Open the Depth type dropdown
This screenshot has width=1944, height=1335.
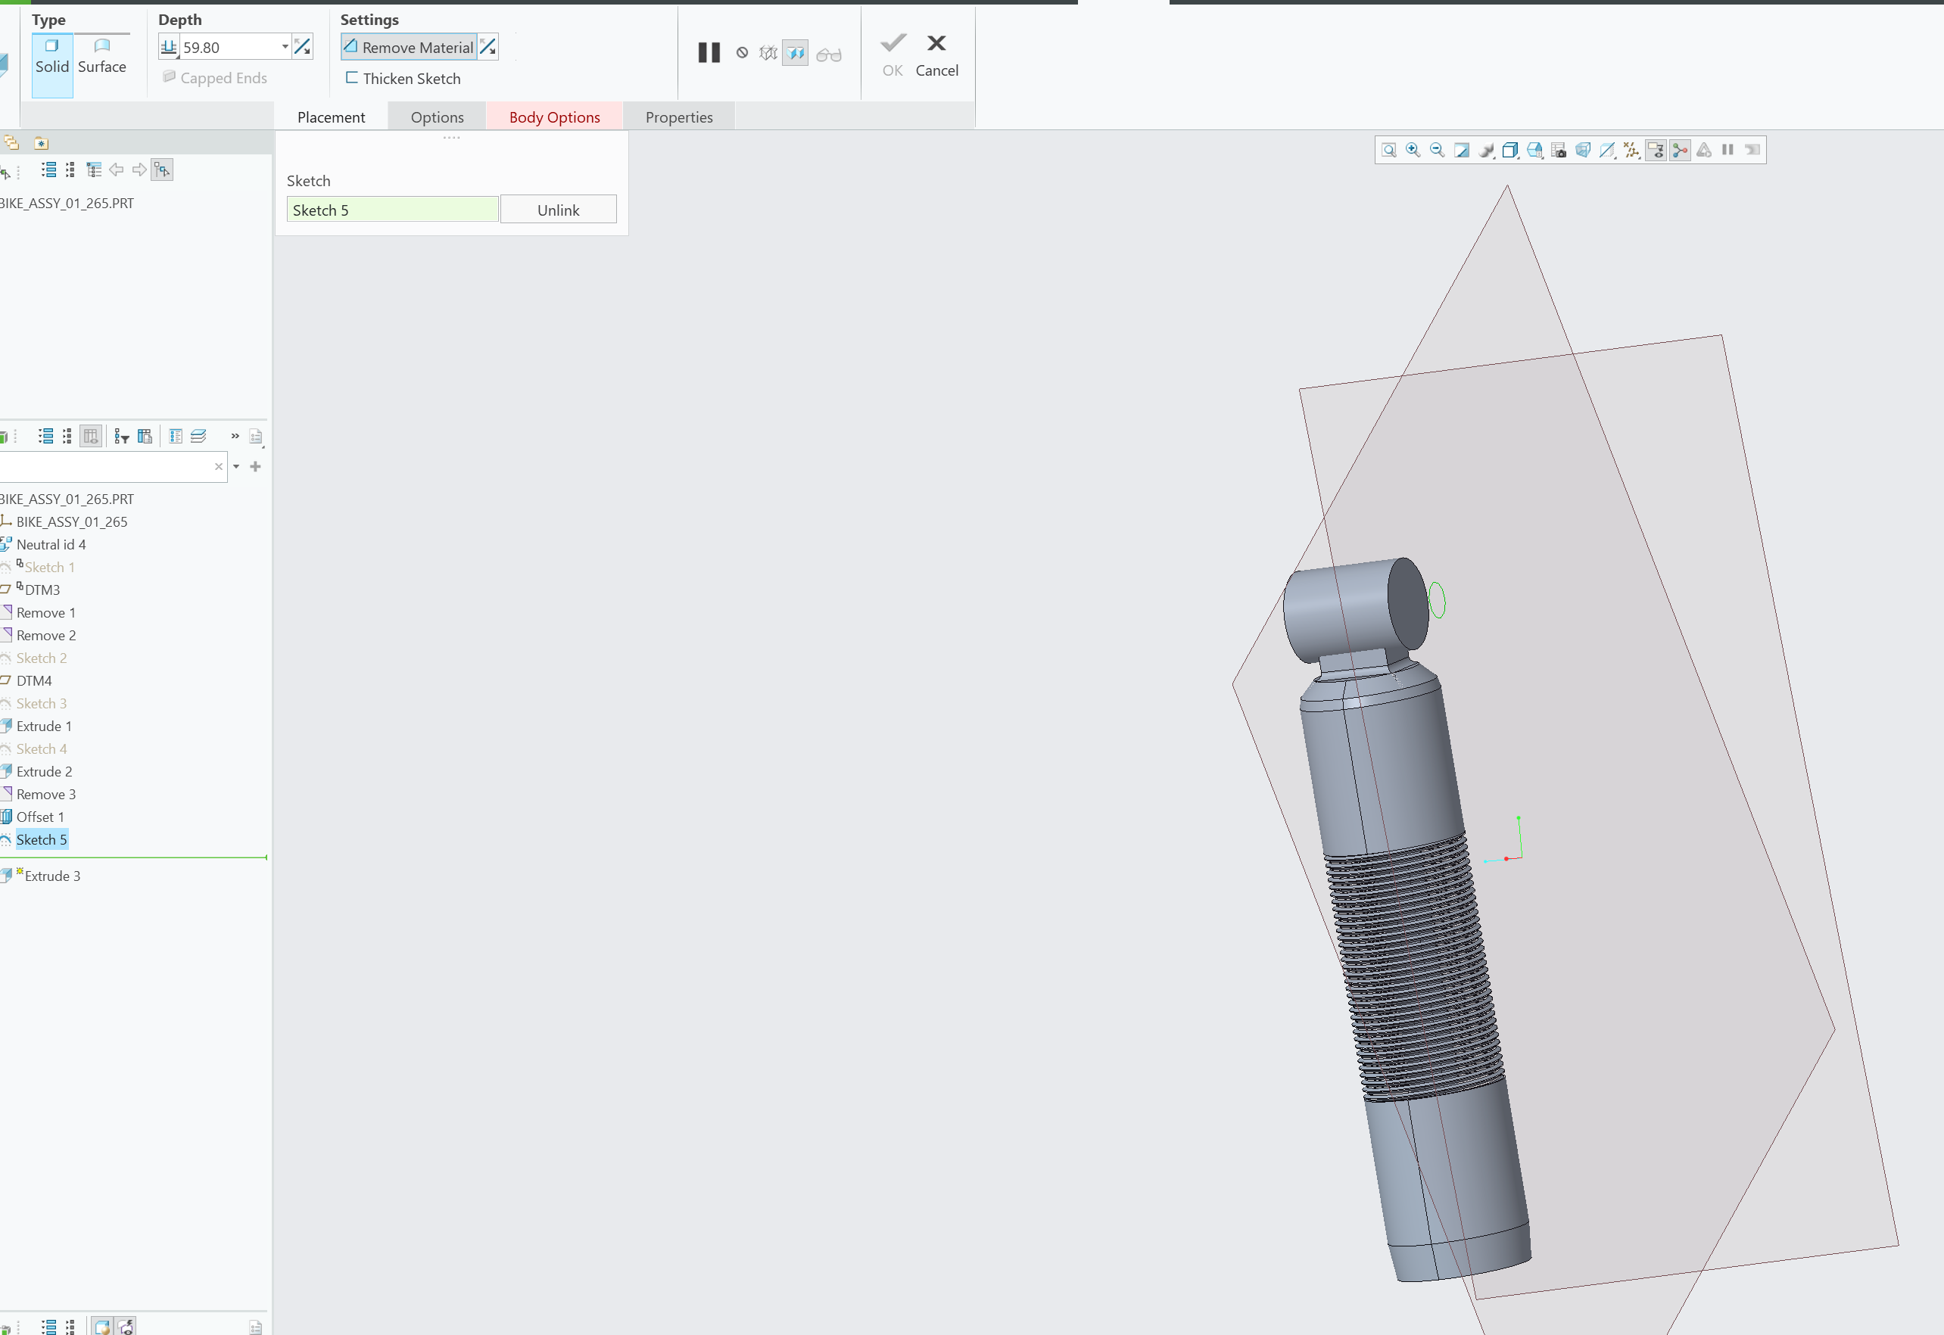(x=170, y=46)
